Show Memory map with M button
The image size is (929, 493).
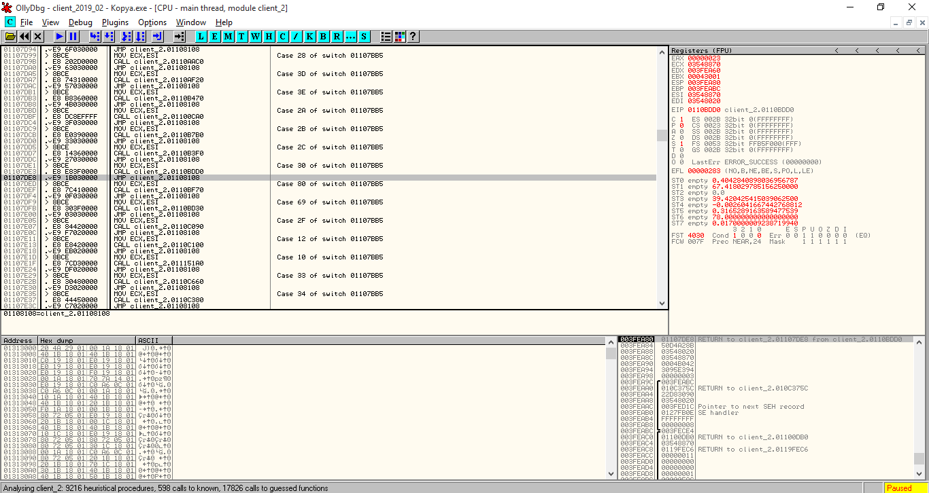click(229, 36)
